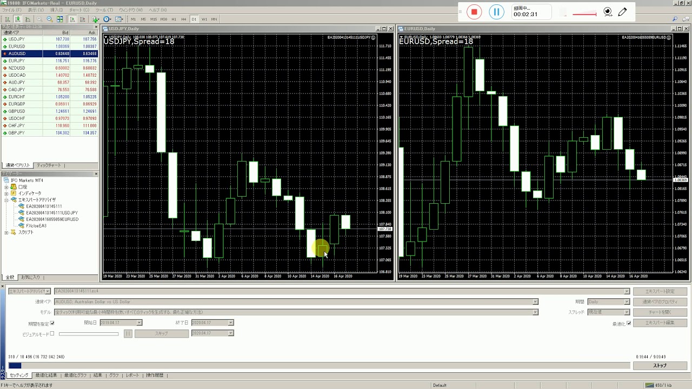The image size is (692, 389).
Task: Open the 通貨ペア AUDUSD symbol dropdown
Action: (535, 302)
